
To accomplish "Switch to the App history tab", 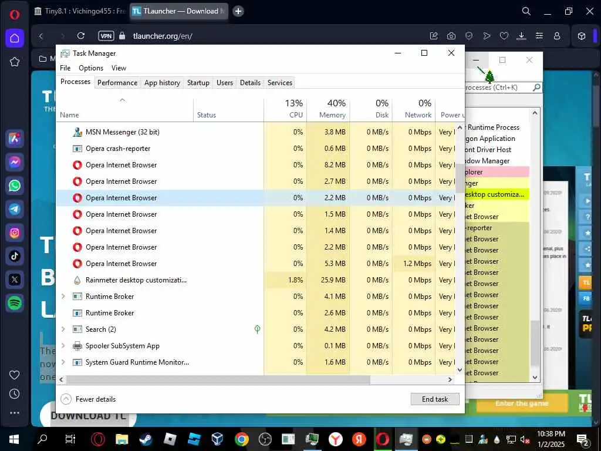I will click(x=162, y=82).
